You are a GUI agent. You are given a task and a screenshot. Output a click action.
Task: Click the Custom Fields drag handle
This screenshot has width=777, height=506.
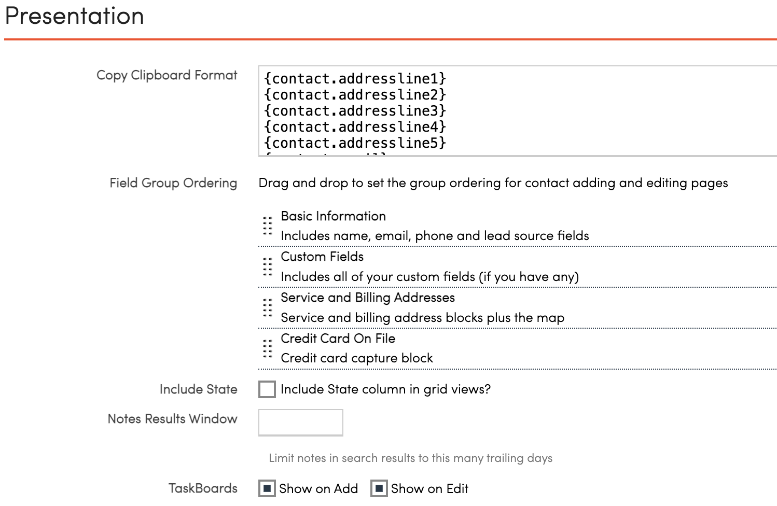coord(267,266)
